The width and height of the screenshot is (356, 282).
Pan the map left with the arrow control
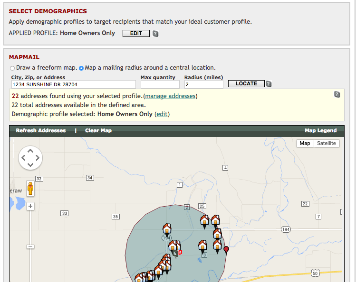[23, 158]
